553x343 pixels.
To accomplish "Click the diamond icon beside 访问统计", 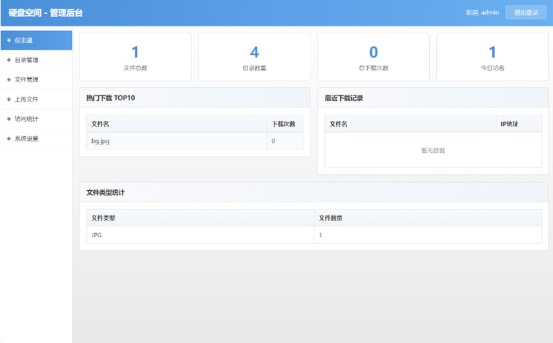I will (8, 119).
